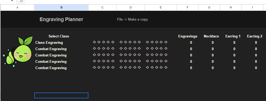Viewport: 266px width, 101px height.
Task: Click the last "Combat Engraving" label
Action: point(51,68)
